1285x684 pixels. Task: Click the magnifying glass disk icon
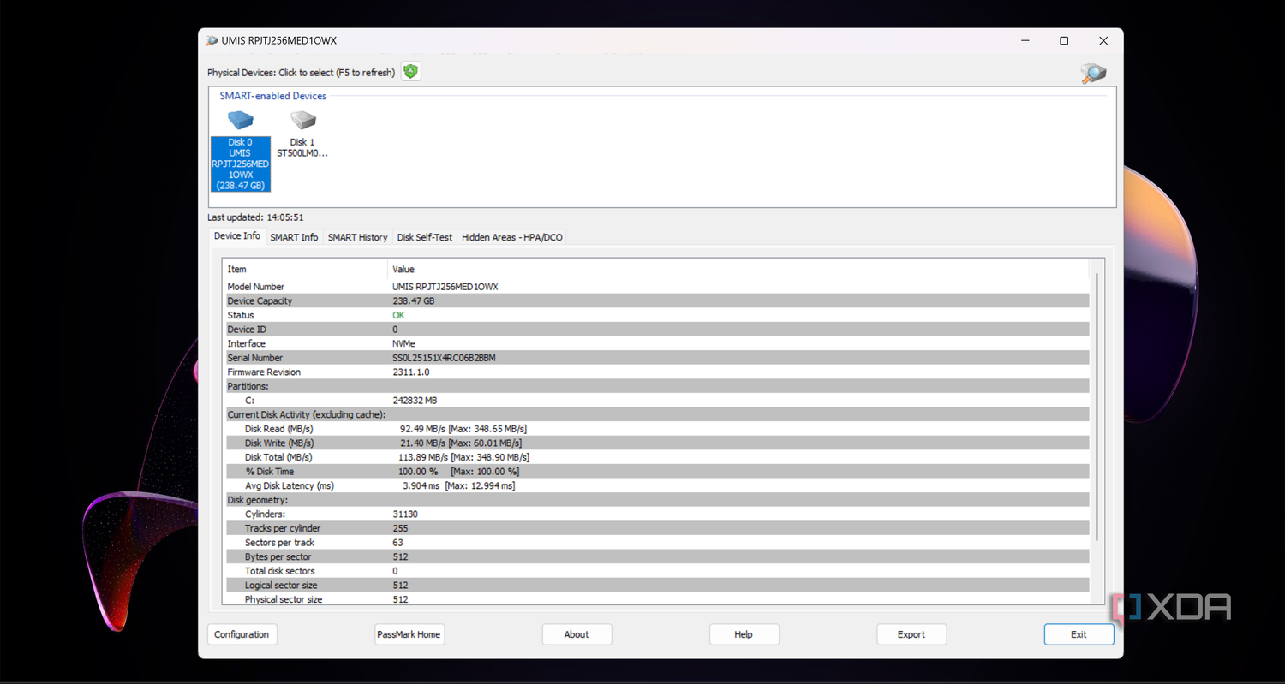pos(1093,74)
